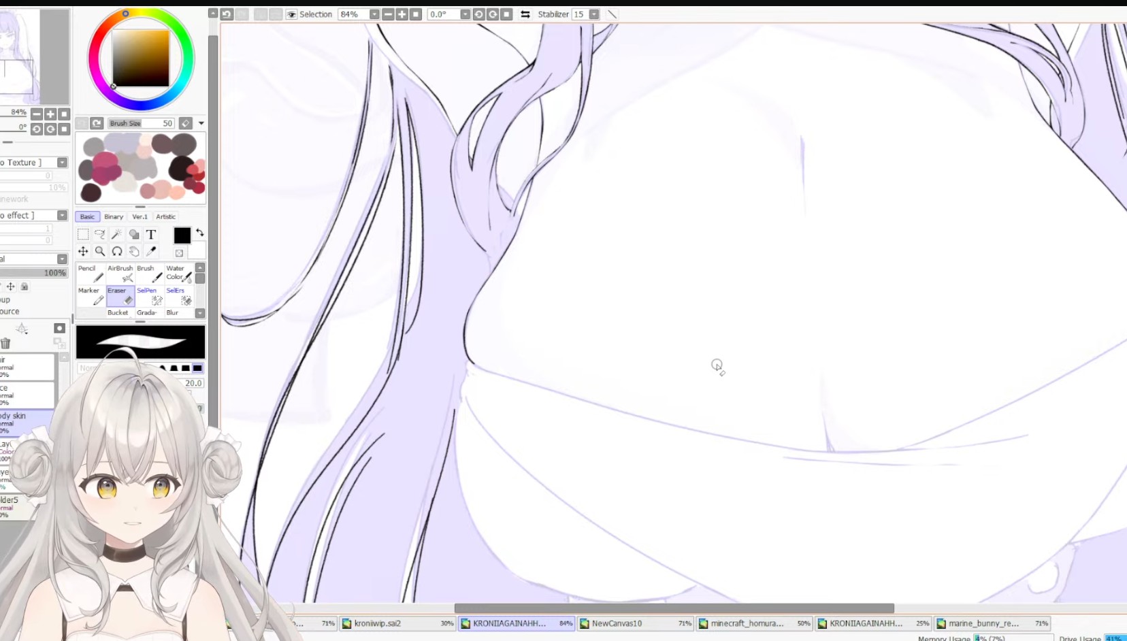Screen dimensions: 1127x641
Task: Select the canvas Rotate tool
Action: tap(117, 251)
